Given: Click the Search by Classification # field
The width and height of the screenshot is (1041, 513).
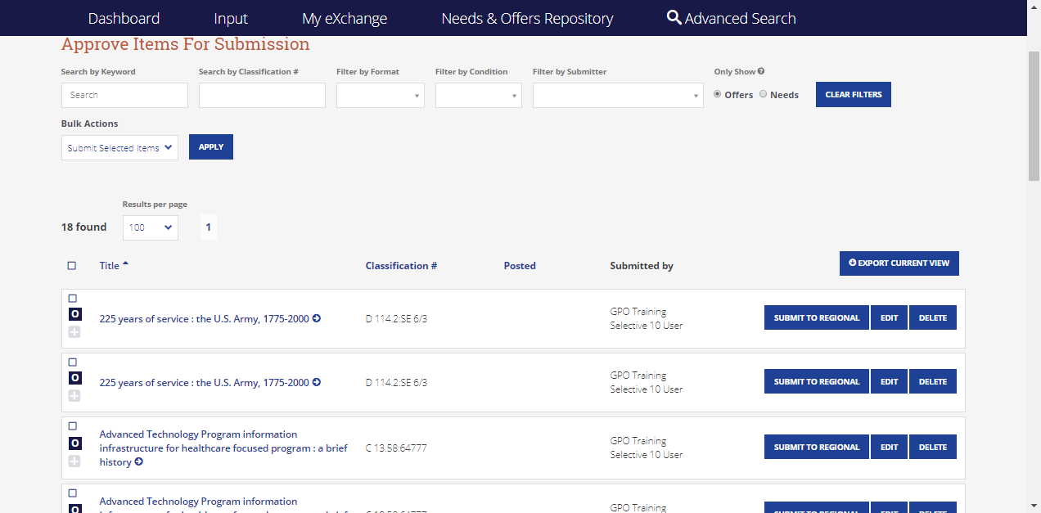Looking at the screenshot, I should [262, 95].
